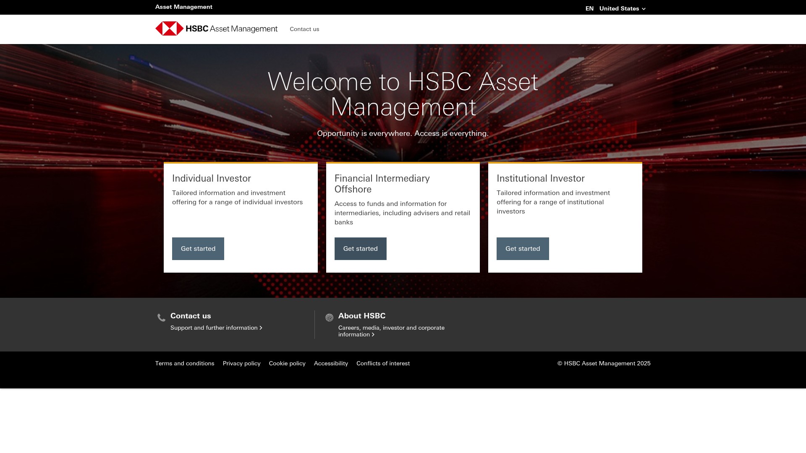
Task: Click the phone icon beside Contact us
Action: pyautogui.click(x=161, y=318)
